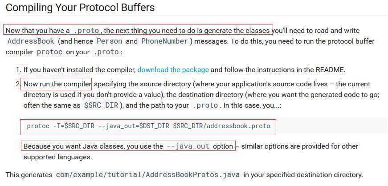This screenshot has width=388, height=186.
Task: Click the PhoneNumber inline code term
Action: pyautogui.click(x=165, y=41)
